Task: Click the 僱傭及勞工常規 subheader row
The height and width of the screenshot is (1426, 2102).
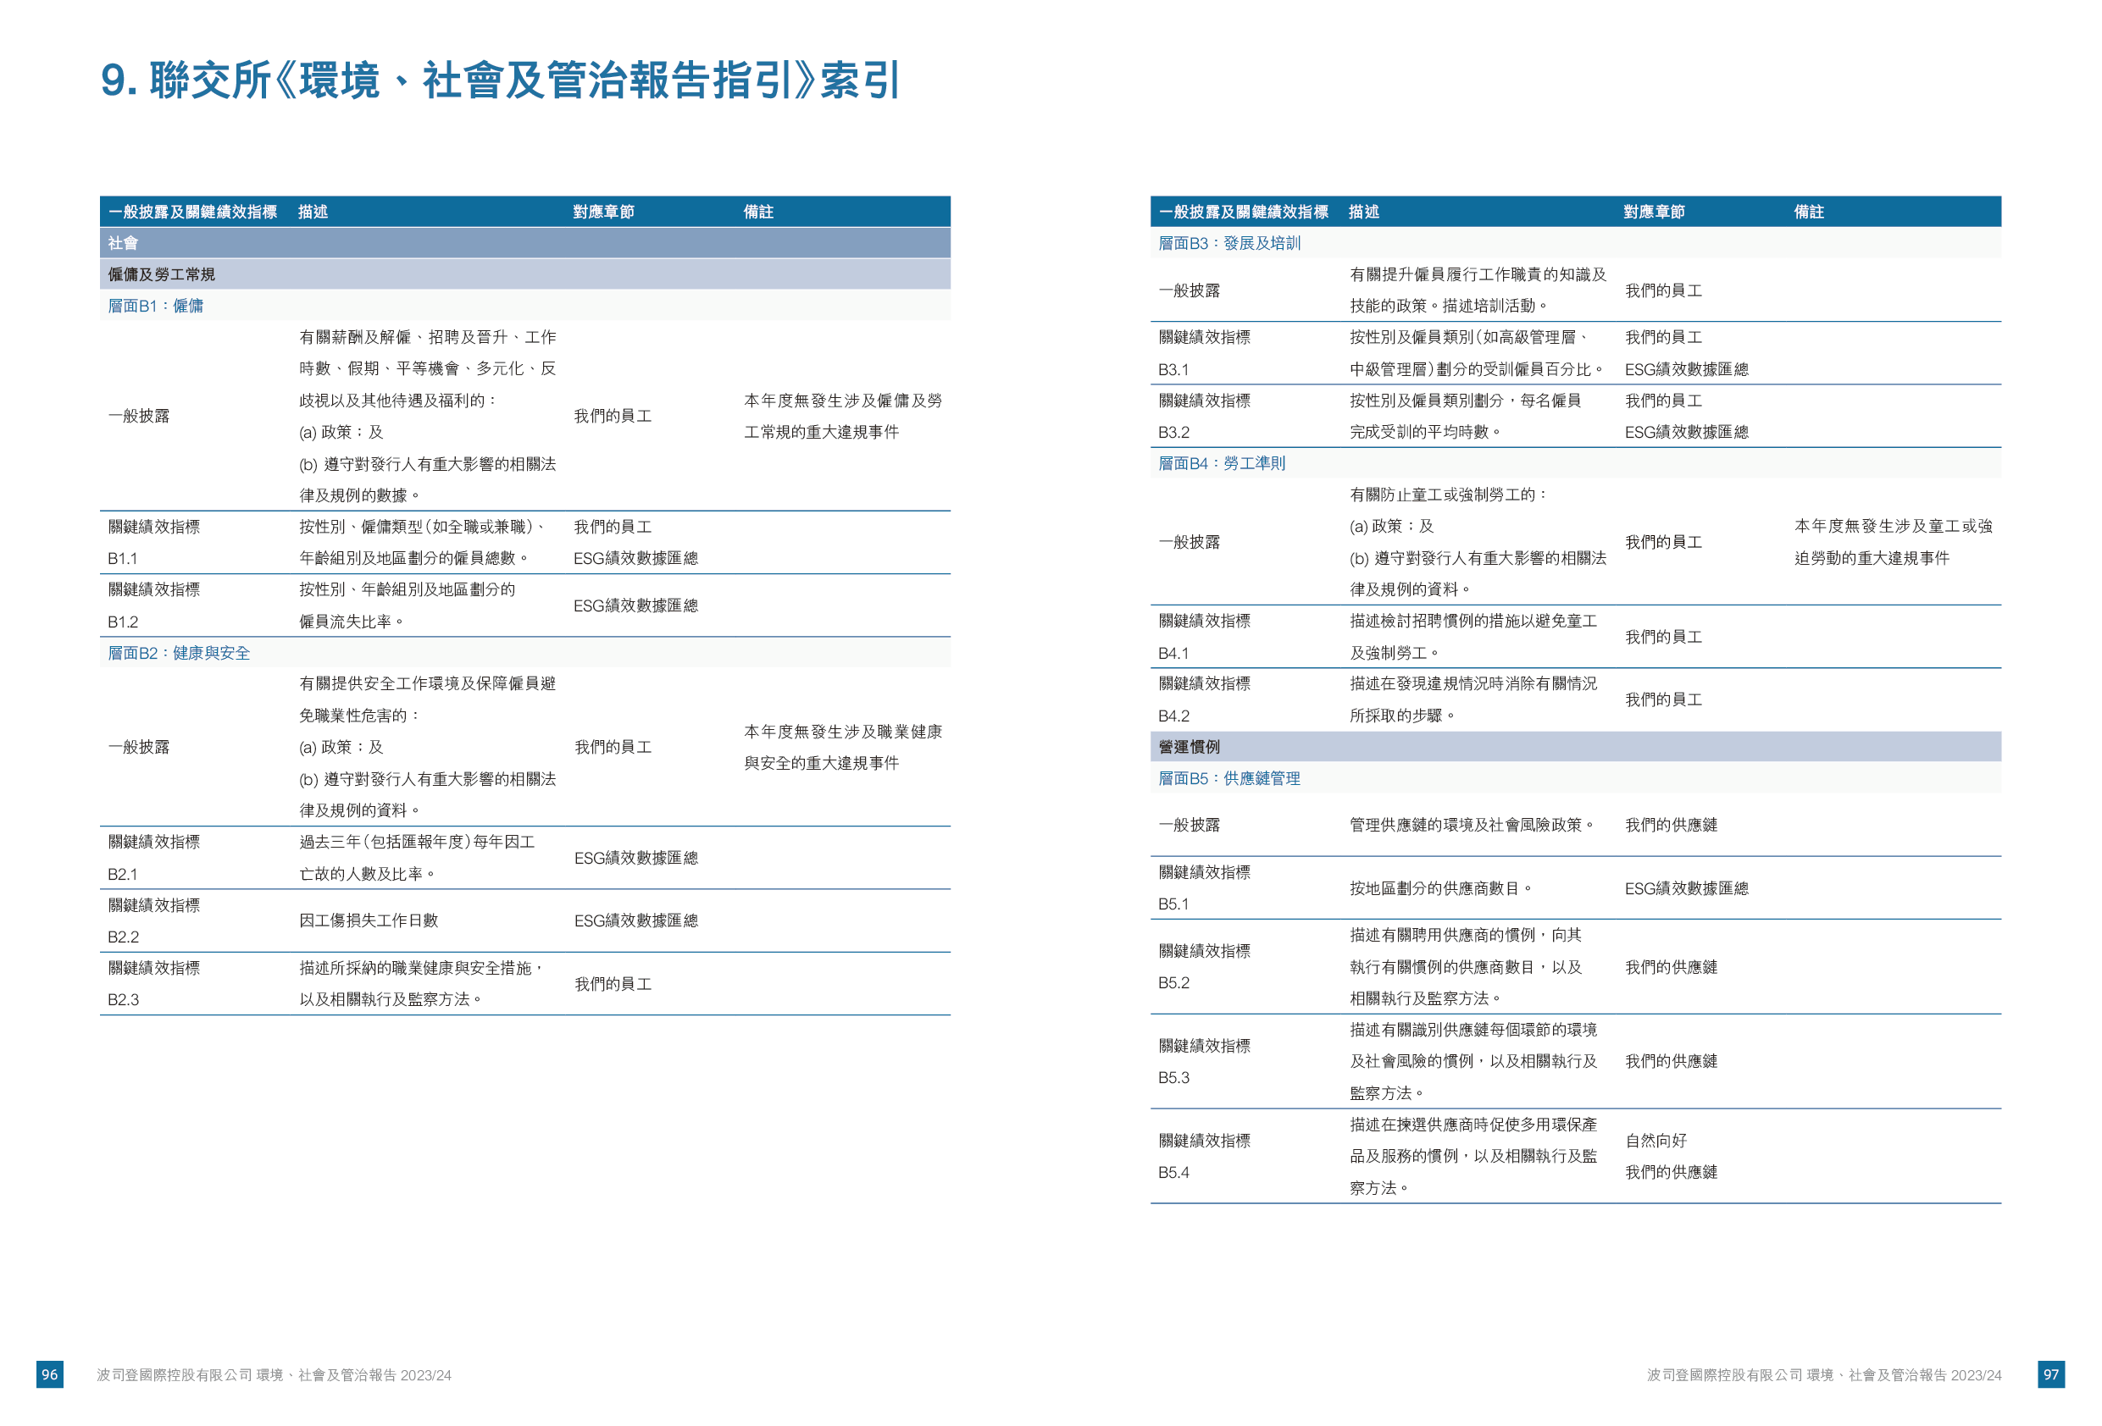Action: coord(162,274)
